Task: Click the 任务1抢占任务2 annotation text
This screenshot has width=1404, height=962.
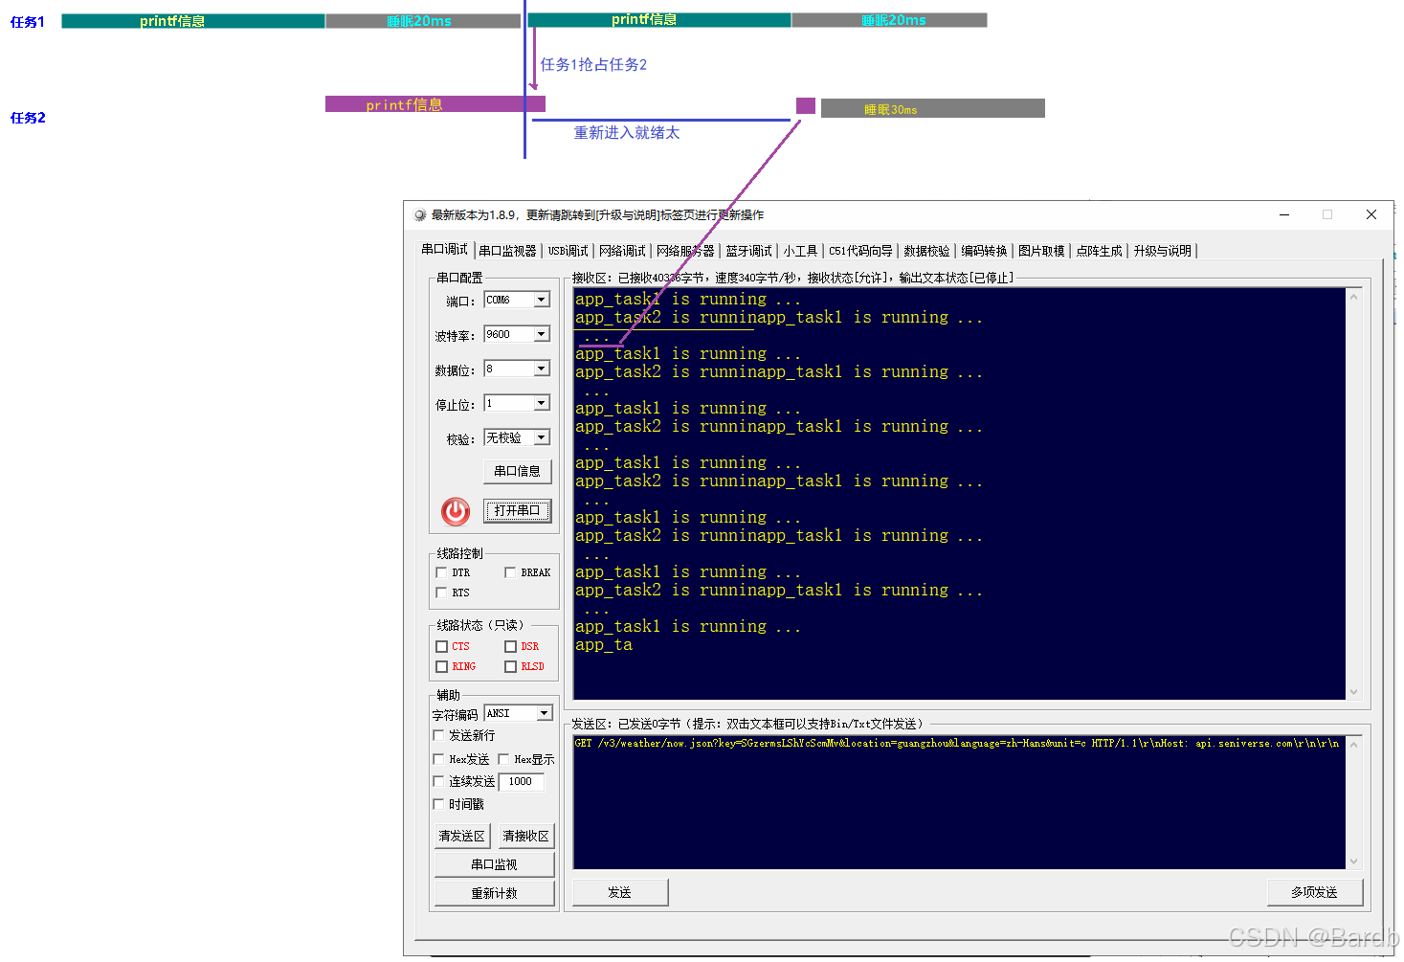Action: pyautogui.click(x=593, y=64)
